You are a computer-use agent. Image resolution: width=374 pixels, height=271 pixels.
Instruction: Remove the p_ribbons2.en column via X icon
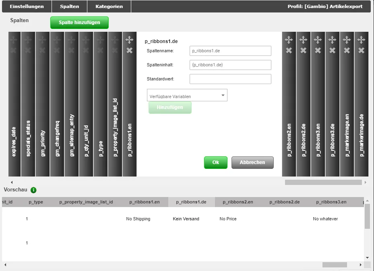click(289, 51)
